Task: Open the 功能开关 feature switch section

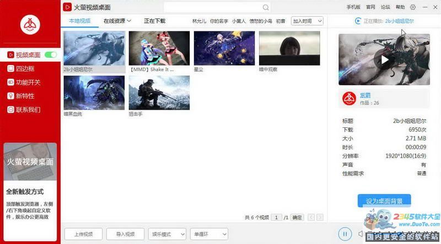Action: pos(28,83)
